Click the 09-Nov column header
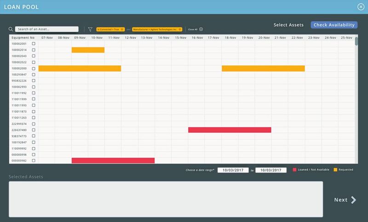This screenshot has height=222, width=368. (80, 38)
